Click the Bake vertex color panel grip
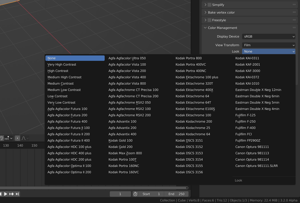 (294, 12)
